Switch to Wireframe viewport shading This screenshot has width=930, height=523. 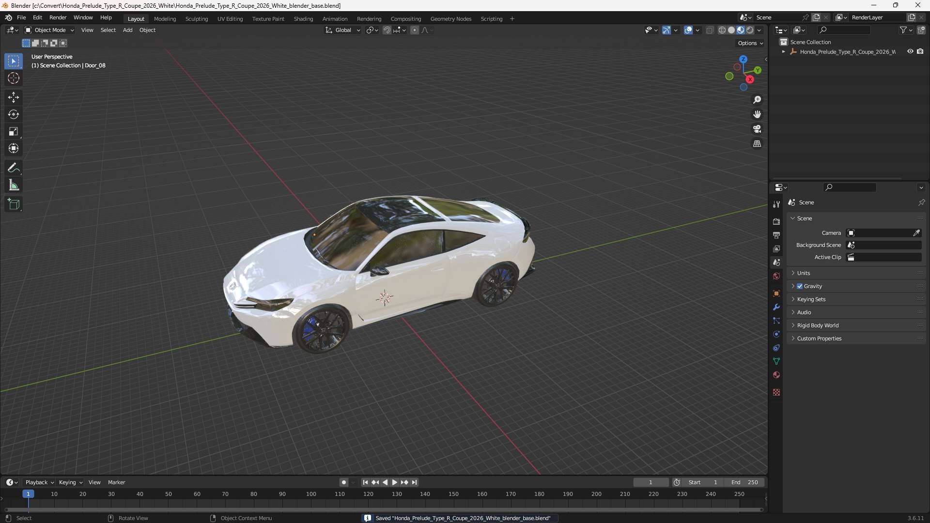(722, 30)
